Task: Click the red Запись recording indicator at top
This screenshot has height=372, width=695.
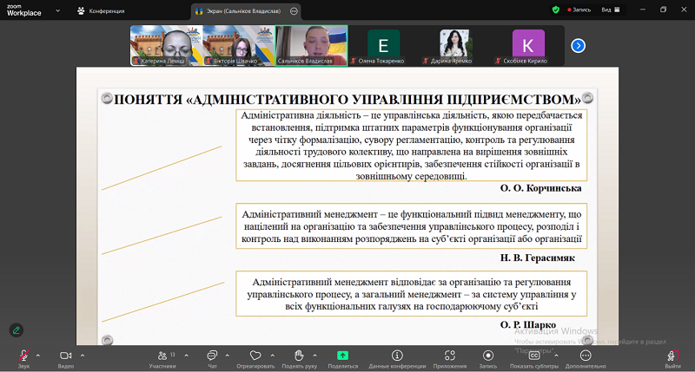Action: tap(579, 10)
